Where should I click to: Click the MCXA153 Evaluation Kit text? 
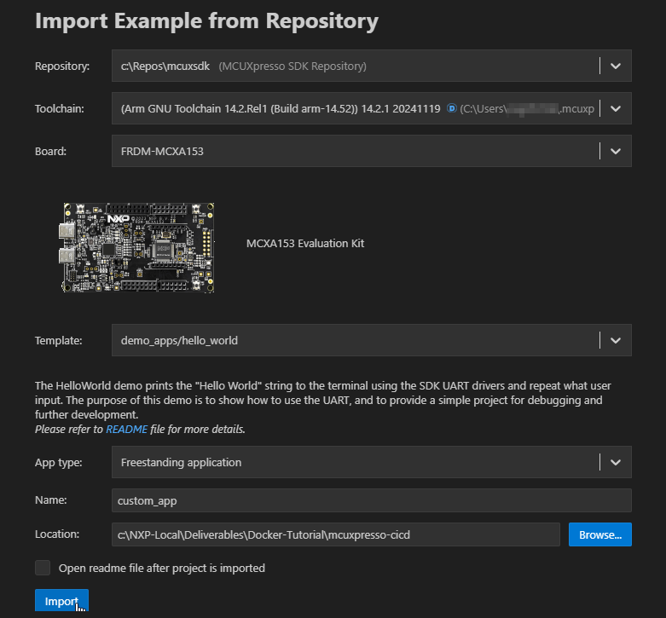305,243
